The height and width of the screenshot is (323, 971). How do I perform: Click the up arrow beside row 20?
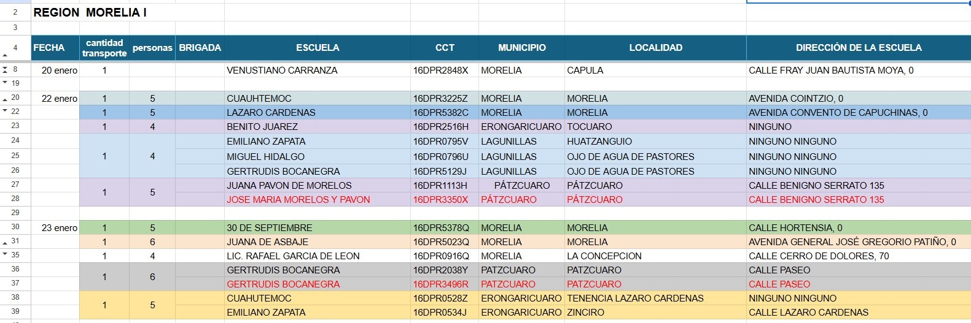pos(5,99)
